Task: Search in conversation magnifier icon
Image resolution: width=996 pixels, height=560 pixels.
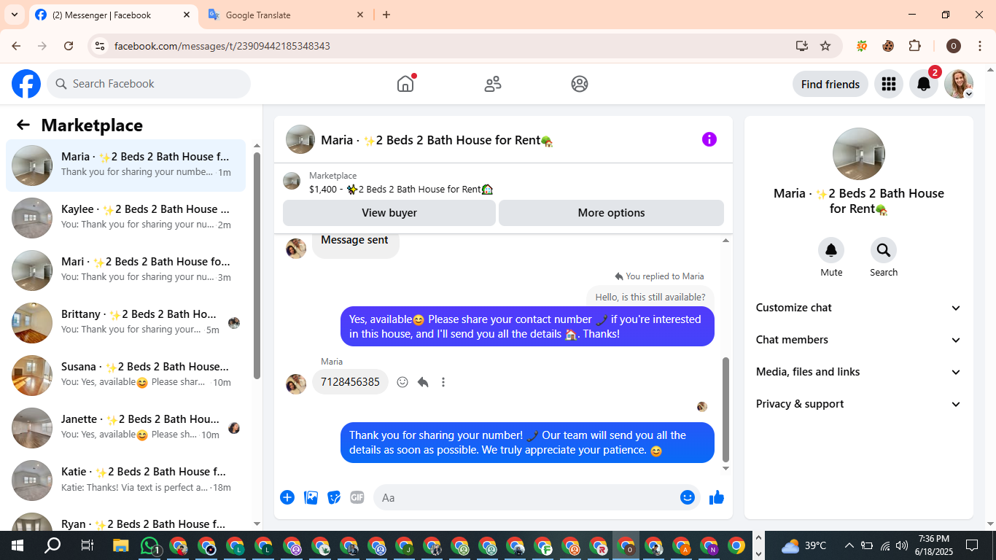Action: tap(884, 251)
